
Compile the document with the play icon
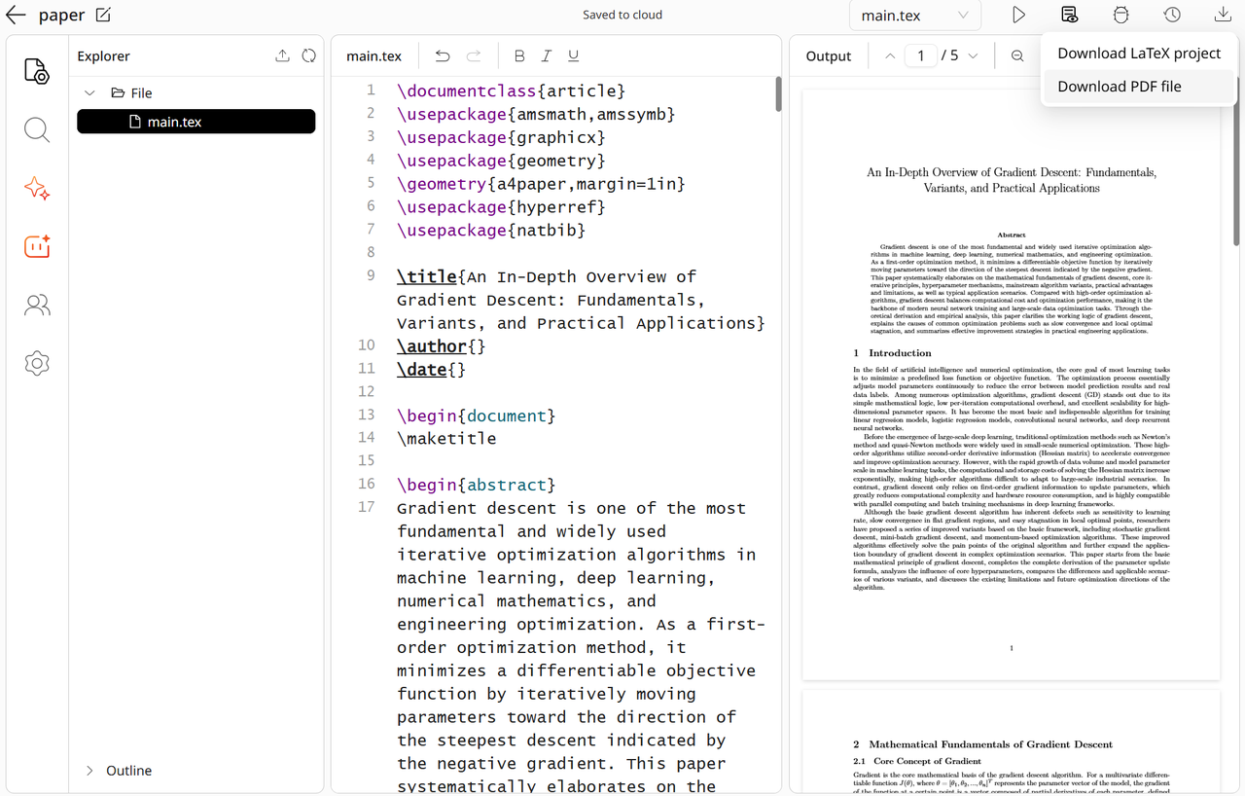[1018, 15]
